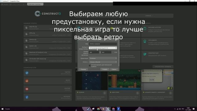Click file icon of Maximum of Construct 3 project

26,53
